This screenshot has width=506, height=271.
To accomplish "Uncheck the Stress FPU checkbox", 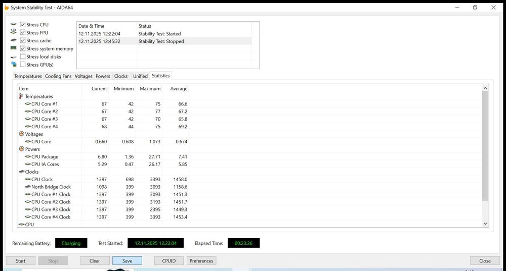I will (x=23, y=32).
